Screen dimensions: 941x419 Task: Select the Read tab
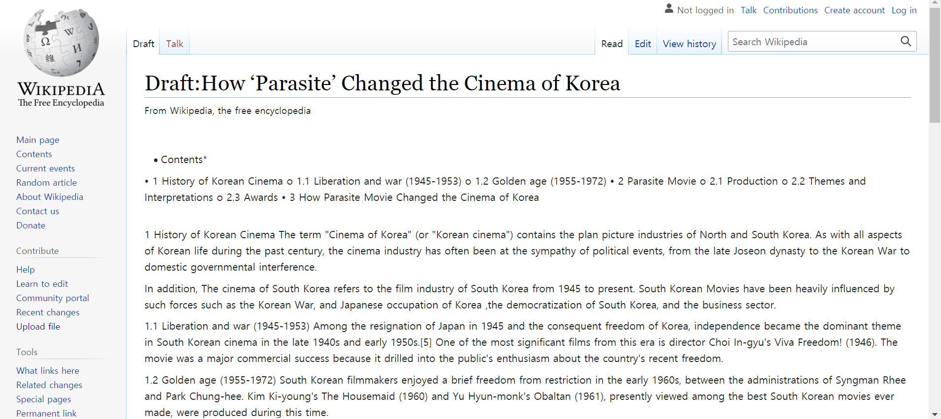click(x=612, y=44)
